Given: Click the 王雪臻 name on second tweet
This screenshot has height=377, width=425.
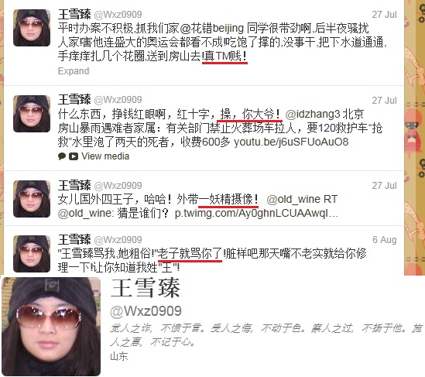Looking at the screenshot, I should 74,100.
